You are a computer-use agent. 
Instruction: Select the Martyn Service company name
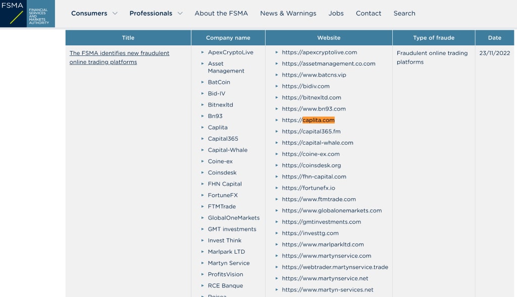pyautogui.click(x=229, y=263)
